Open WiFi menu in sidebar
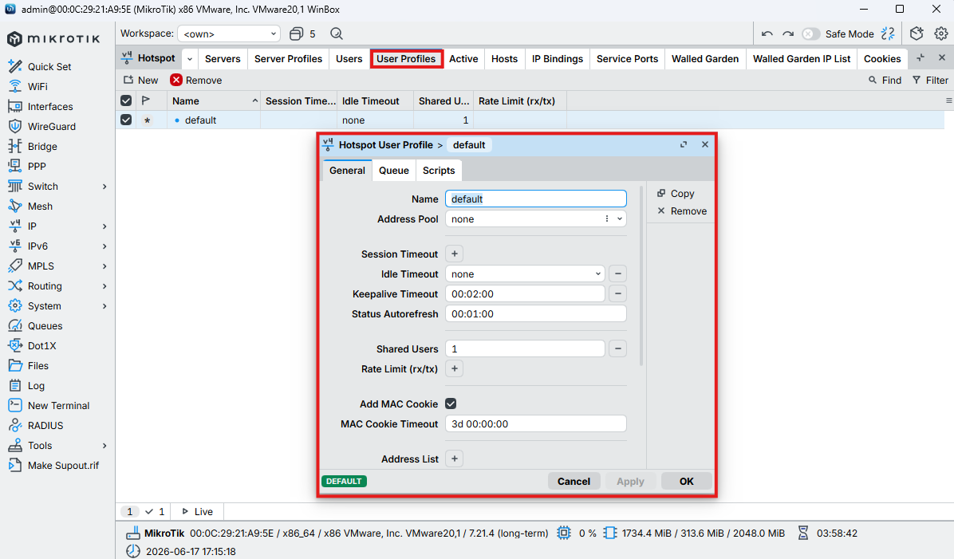This screenshot has width=954, height=559. point(37,86)
